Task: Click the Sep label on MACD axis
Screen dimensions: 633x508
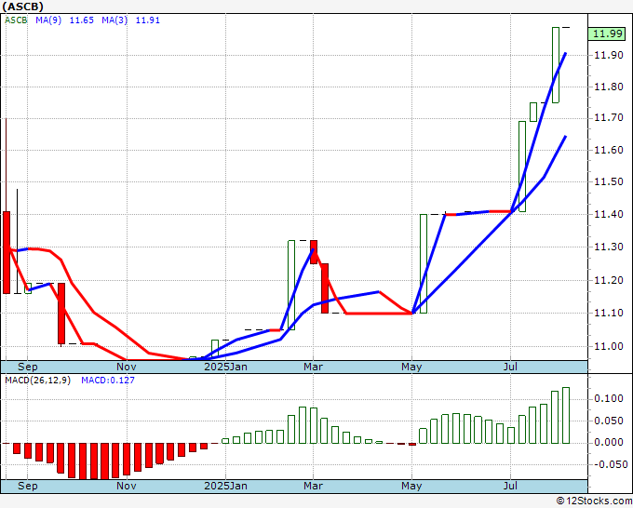Action: click(x=27, y=486)
